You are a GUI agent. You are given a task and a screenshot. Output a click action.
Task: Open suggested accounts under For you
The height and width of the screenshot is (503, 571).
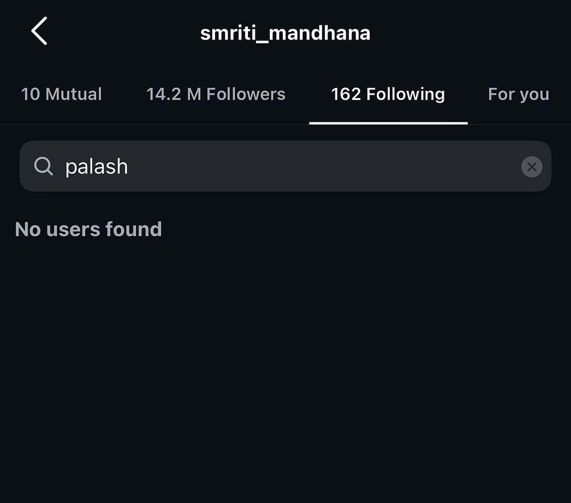click(x=518, y=94)
